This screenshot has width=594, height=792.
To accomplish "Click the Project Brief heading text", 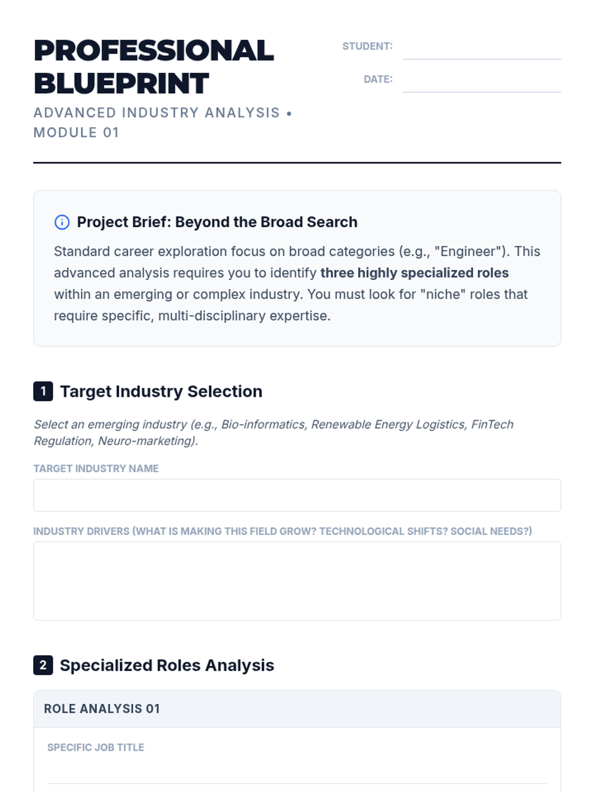I will pyautogui.click(x=217, y=222).
